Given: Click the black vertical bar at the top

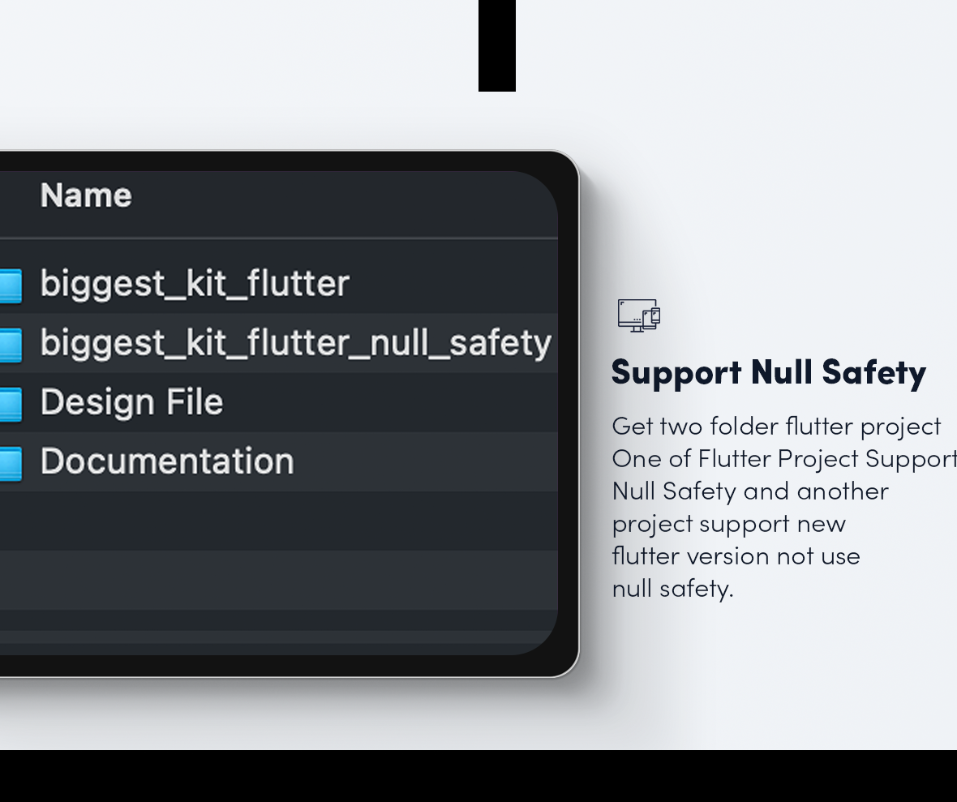Looking at the screenshot, I should (496, 45).
